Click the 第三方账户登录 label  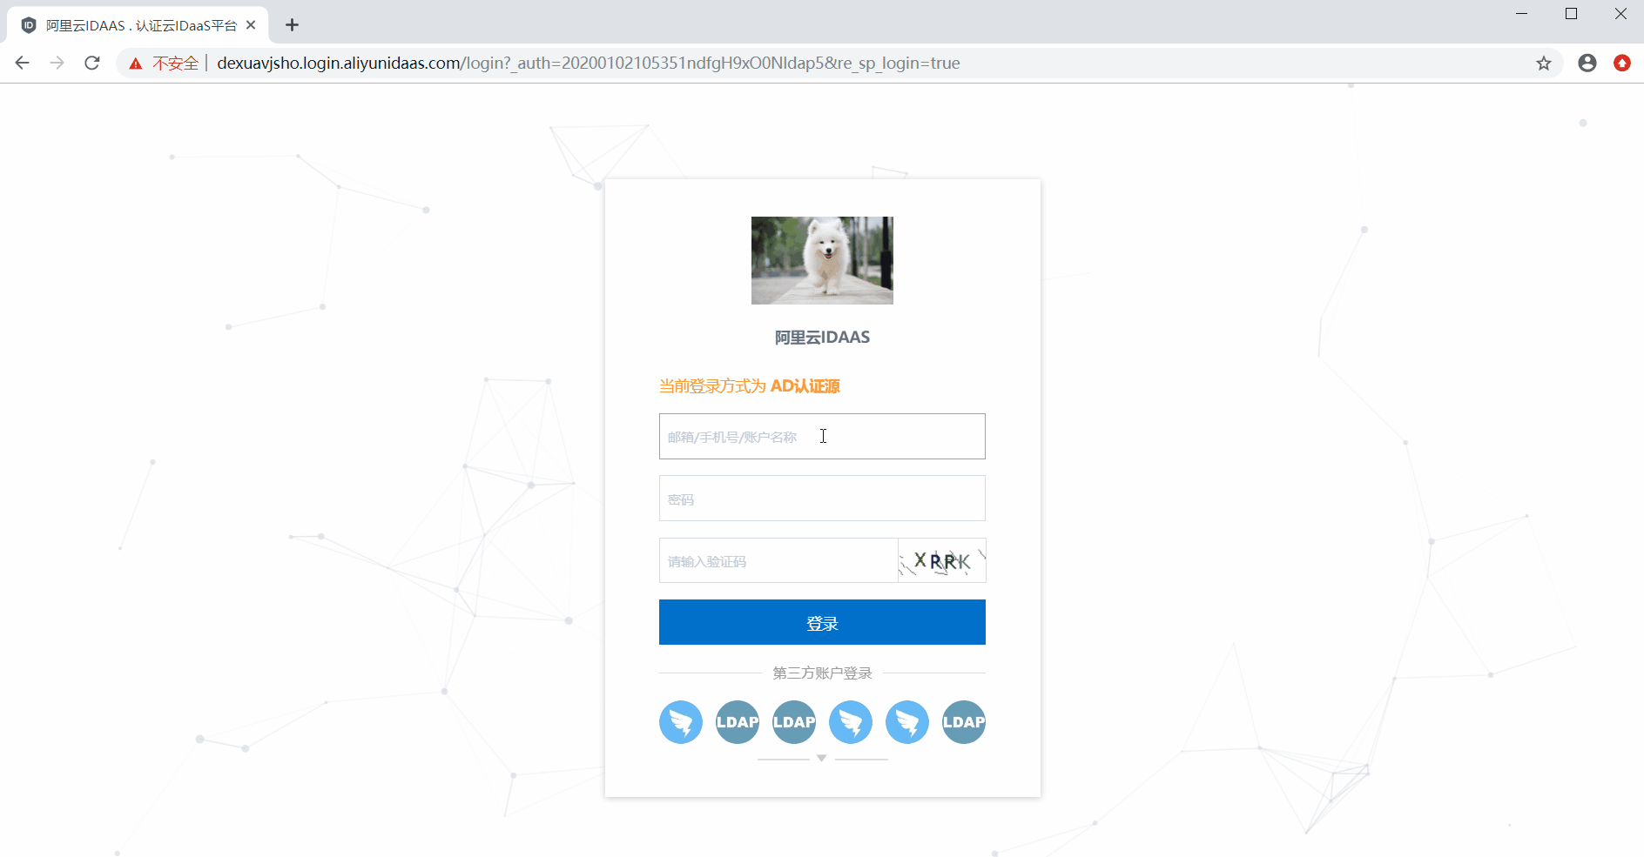(822, 673)
